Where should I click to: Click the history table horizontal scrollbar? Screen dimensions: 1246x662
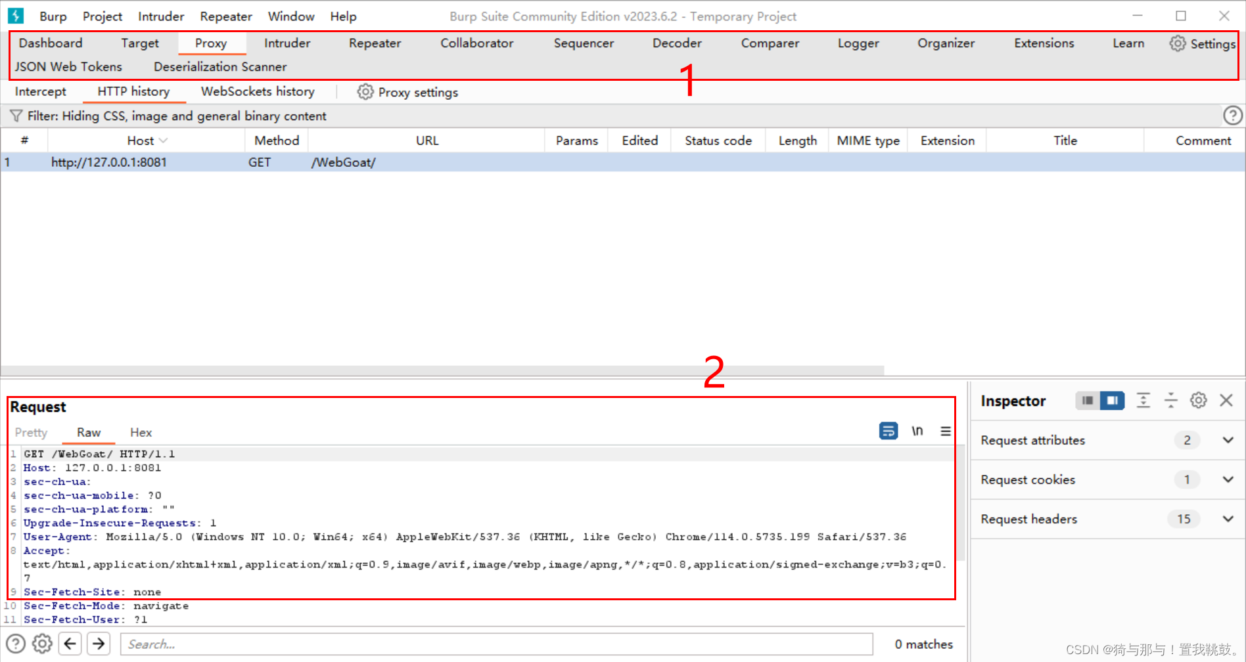pyautogui.click(x=442, y=371)
